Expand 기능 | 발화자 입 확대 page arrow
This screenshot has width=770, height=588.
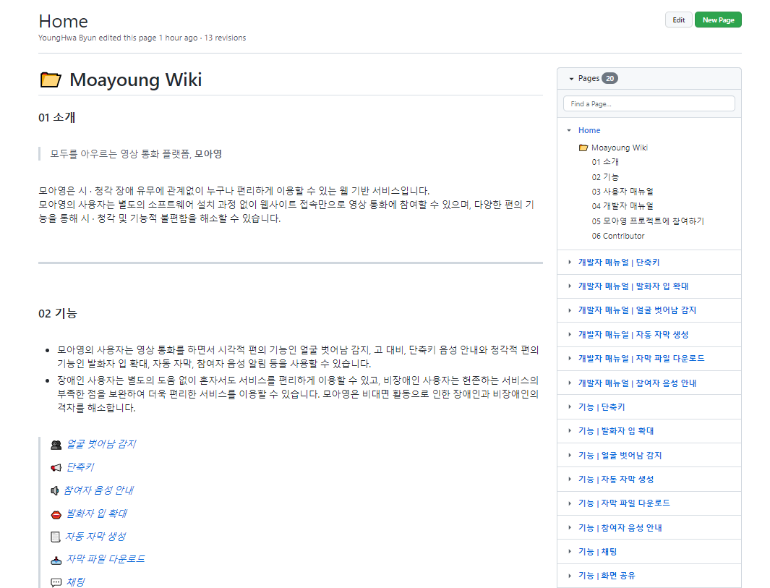[570, 431]
